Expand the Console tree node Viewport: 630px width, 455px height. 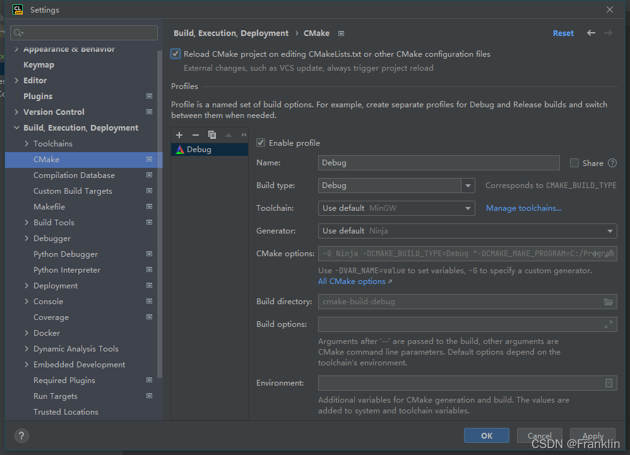coord(27,301)
